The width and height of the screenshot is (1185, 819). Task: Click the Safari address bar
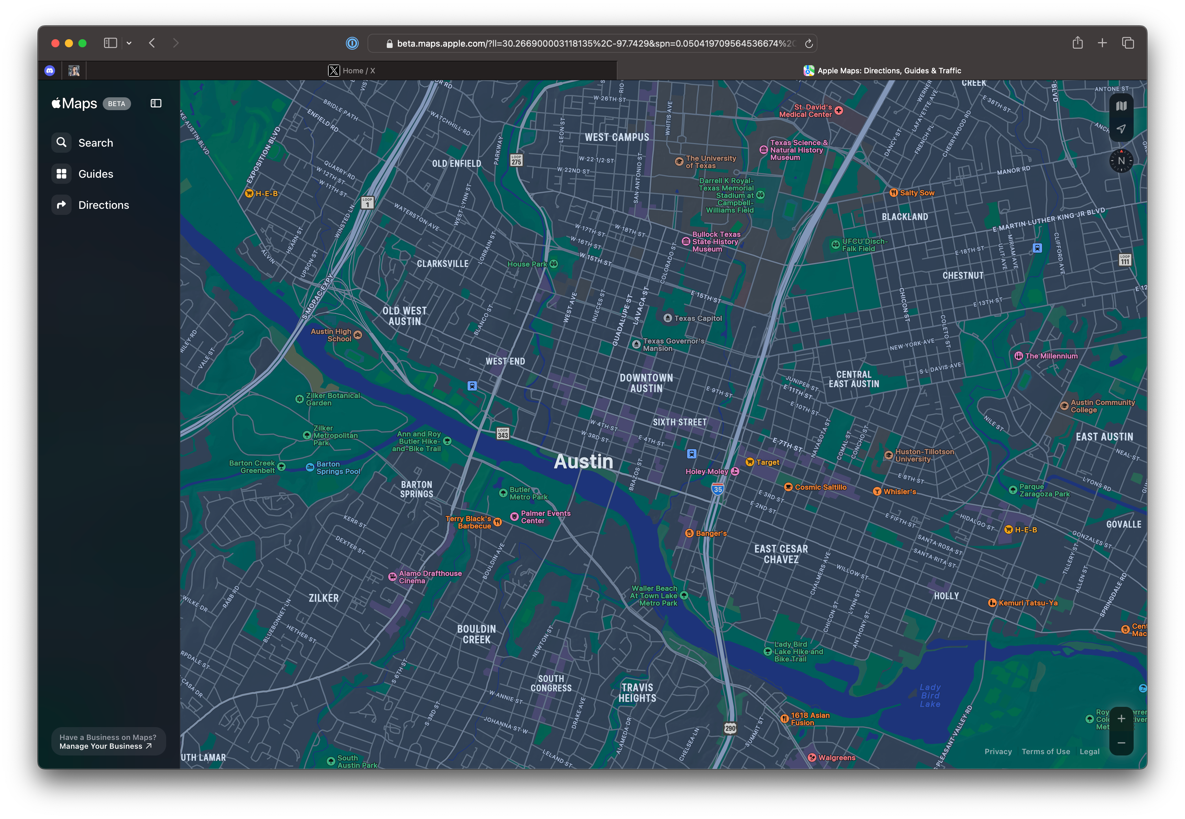pos(592,44)
